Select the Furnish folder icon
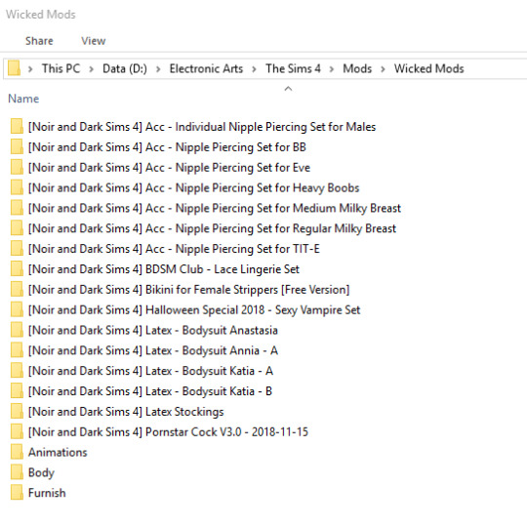Viewport: 527px width, 528px height. click(x=17, y=493)
